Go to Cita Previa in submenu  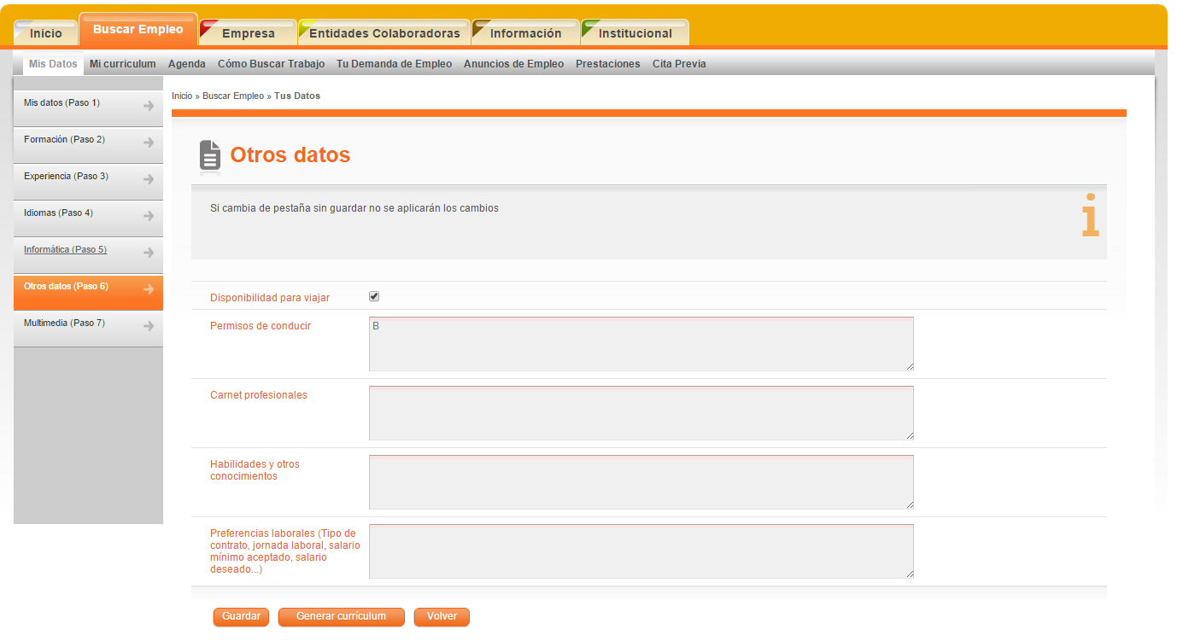pyautogui.click(x=679, y=64)
